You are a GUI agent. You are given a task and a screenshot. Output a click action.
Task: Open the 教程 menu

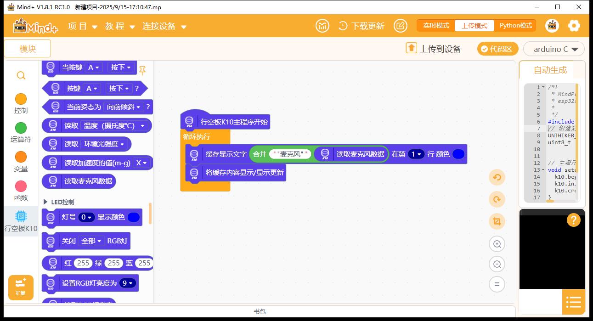(x=120, y=26)
